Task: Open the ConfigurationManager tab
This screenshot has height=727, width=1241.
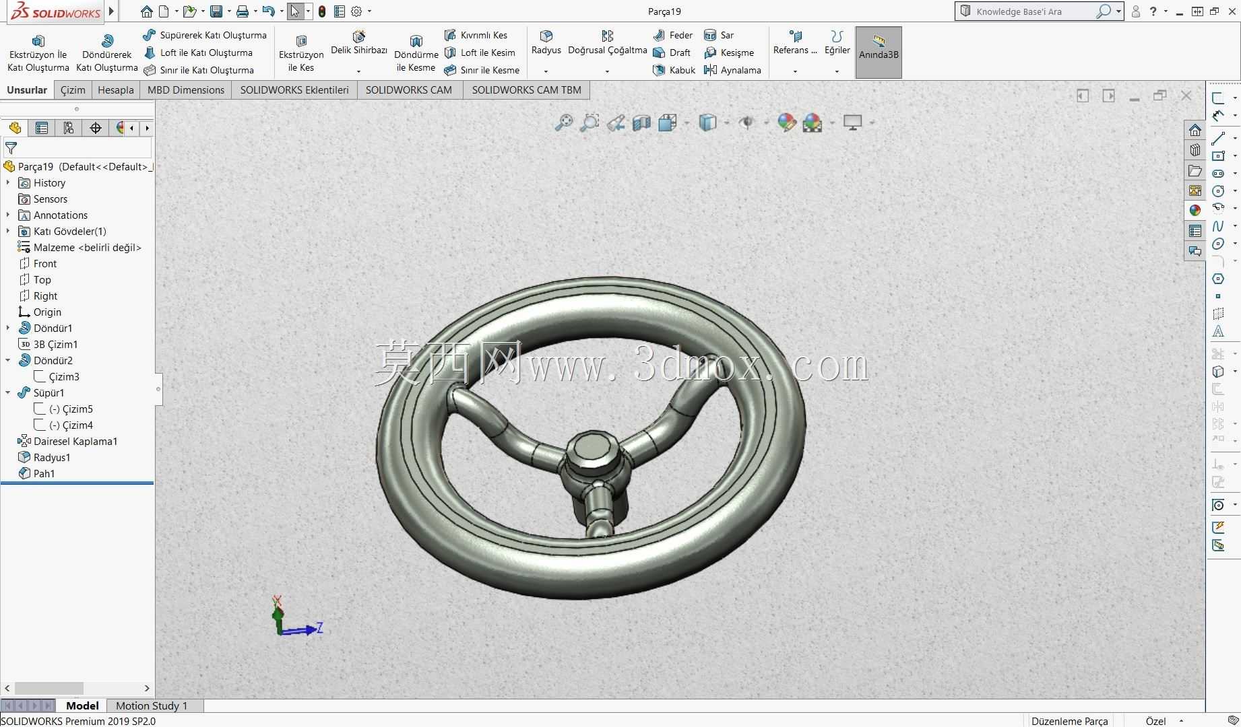Action: coord(69,128)
